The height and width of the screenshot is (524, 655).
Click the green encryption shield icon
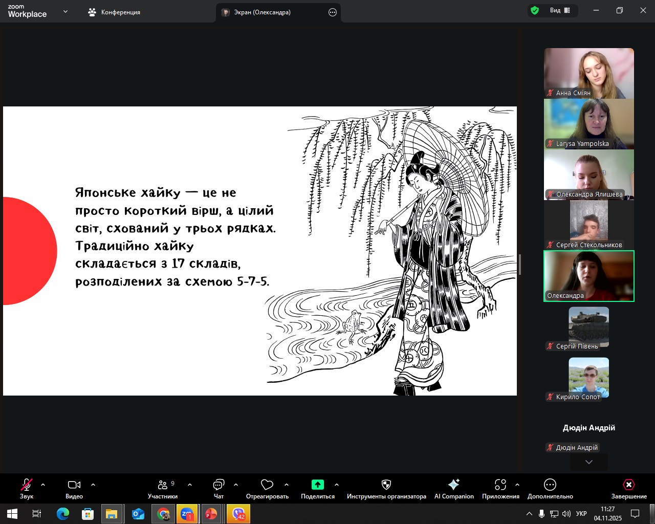tap(535, 11)
